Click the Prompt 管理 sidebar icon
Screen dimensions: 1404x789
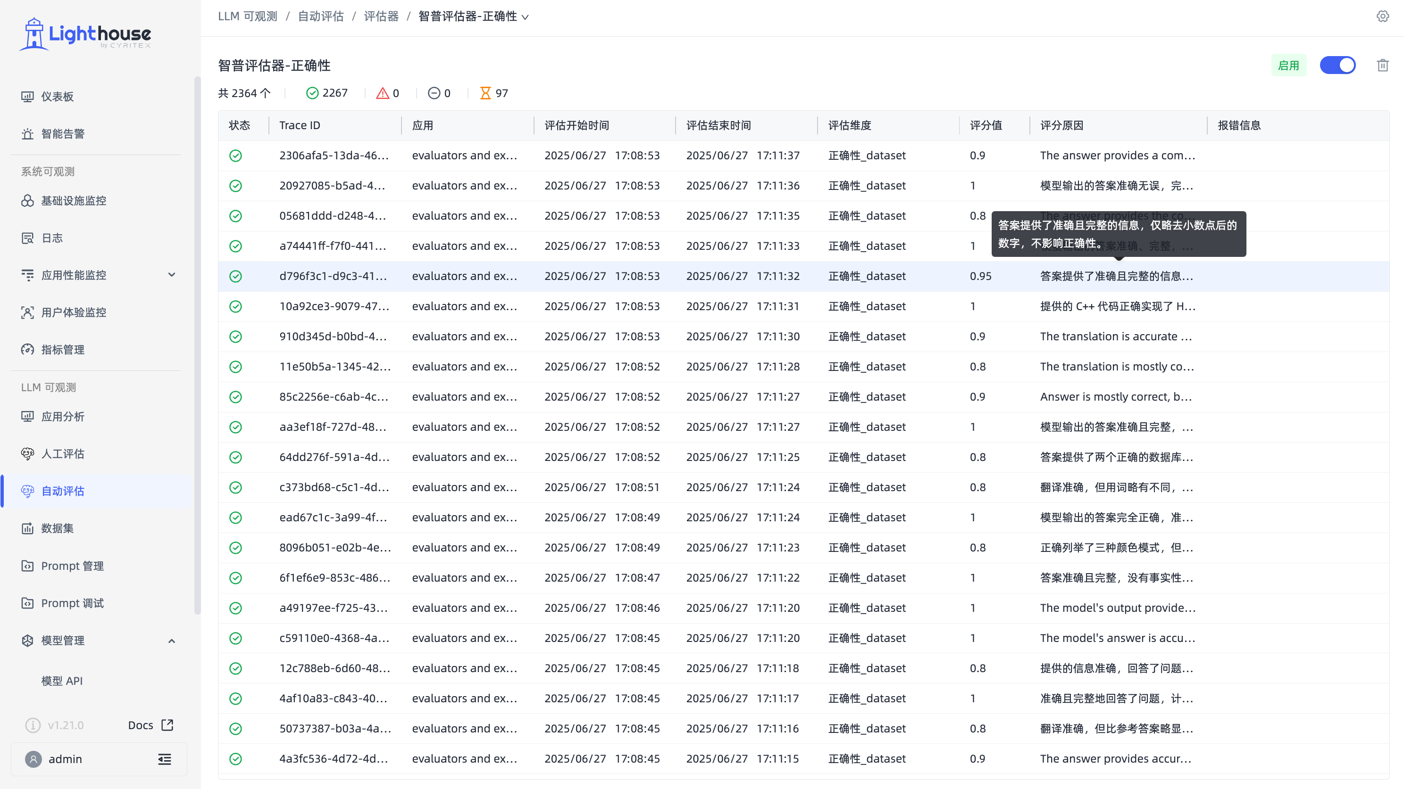click(27, 566)
